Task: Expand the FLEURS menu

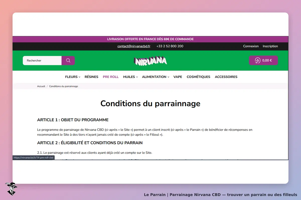Action: click(73, 77)
